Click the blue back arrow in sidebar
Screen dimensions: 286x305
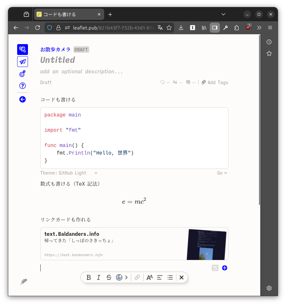pos(23,99)
